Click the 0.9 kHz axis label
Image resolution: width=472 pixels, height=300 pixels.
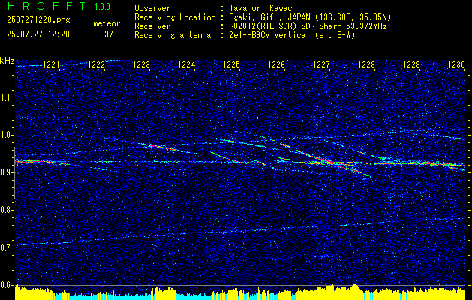(6, 172)
